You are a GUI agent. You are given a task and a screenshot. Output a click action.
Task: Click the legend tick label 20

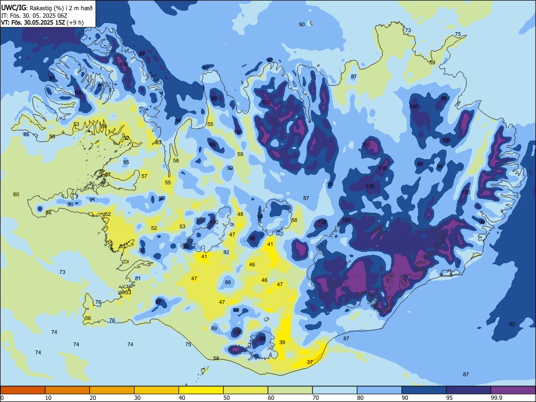pos(93,398)
